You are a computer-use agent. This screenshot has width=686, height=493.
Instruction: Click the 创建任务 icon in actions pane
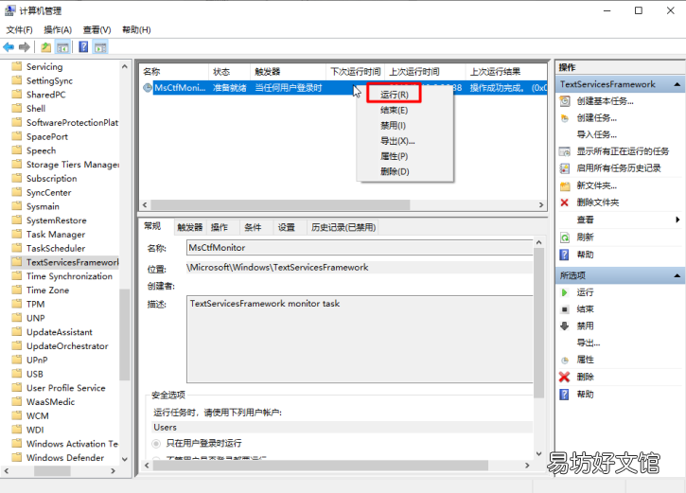pyautogui.click(x=565, y=118)
